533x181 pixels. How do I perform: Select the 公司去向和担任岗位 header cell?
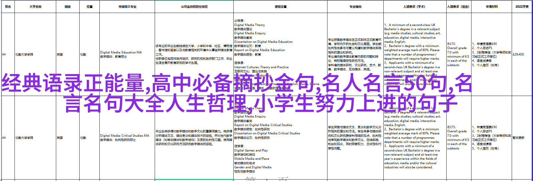tap(194, 6)
